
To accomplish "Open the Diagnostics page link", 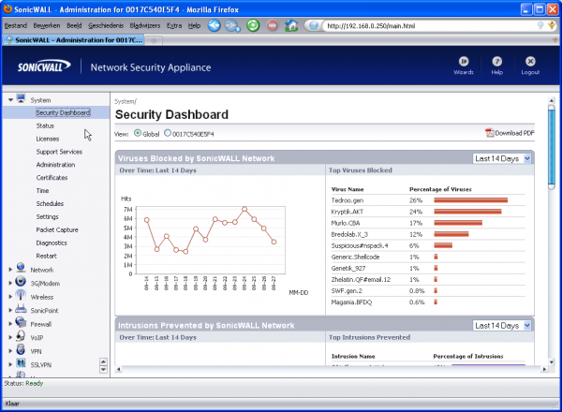I will [52, 243].
